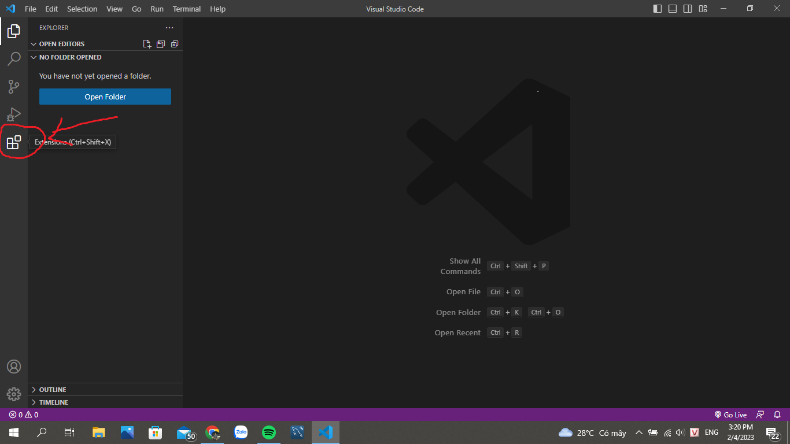This screenshot has height=444, width=790.
Task: Click the red V input method icon
Action: point(695,432)
